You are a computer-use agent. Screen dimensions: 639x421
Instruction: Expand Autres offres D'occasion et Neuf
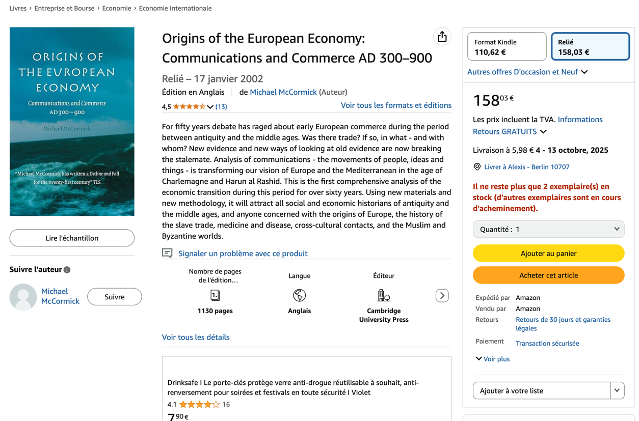(527, 72)
